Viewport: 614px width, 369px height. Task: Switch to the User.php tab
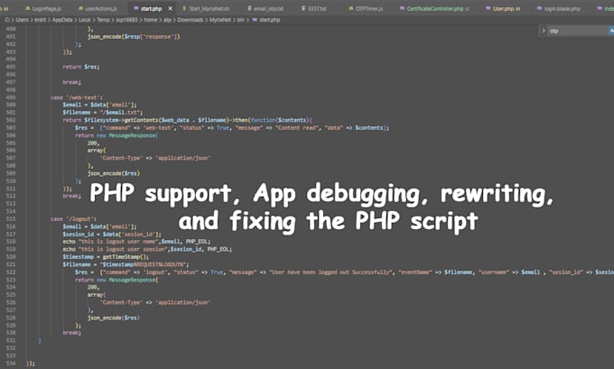click(x=503, y=9)
